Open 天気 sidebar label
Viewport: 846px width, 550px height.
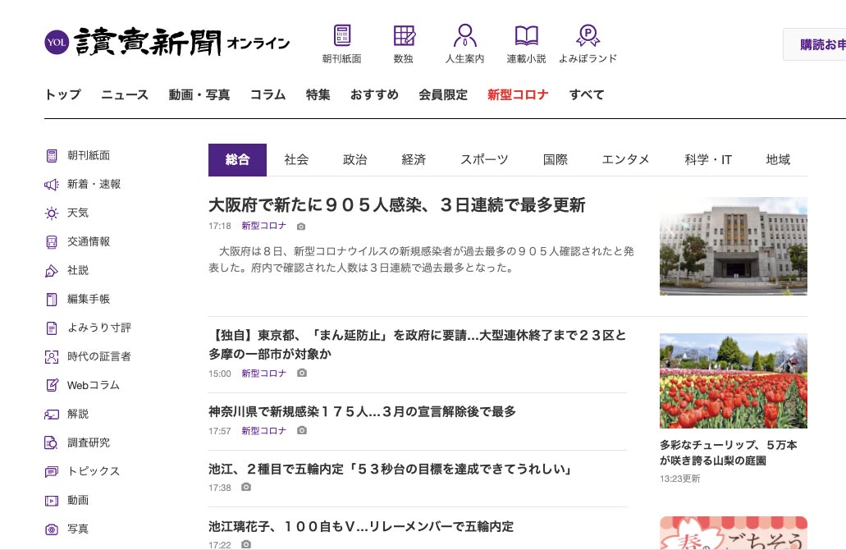coord(78,213)
